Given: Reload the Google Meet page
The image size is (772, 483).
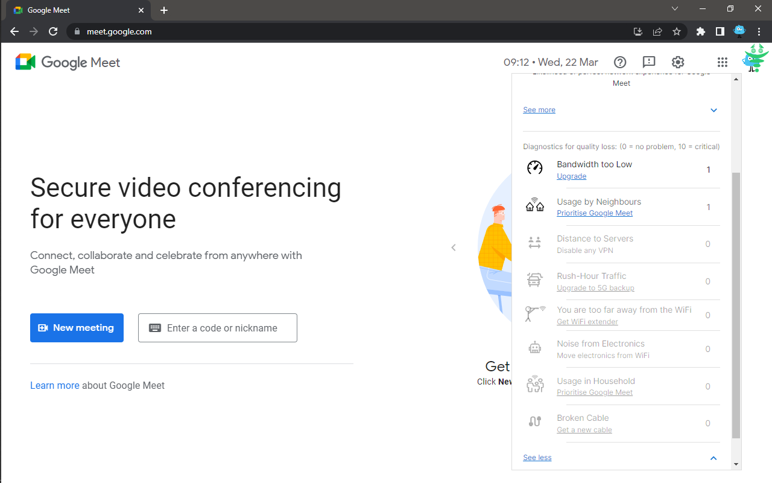Looking at the screenshot, I should [x=53, y=31].
